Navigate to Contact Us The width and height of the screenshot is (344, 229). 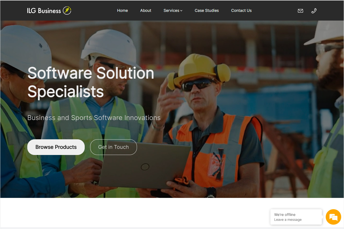pyautogui.click(x=242, y=11)
